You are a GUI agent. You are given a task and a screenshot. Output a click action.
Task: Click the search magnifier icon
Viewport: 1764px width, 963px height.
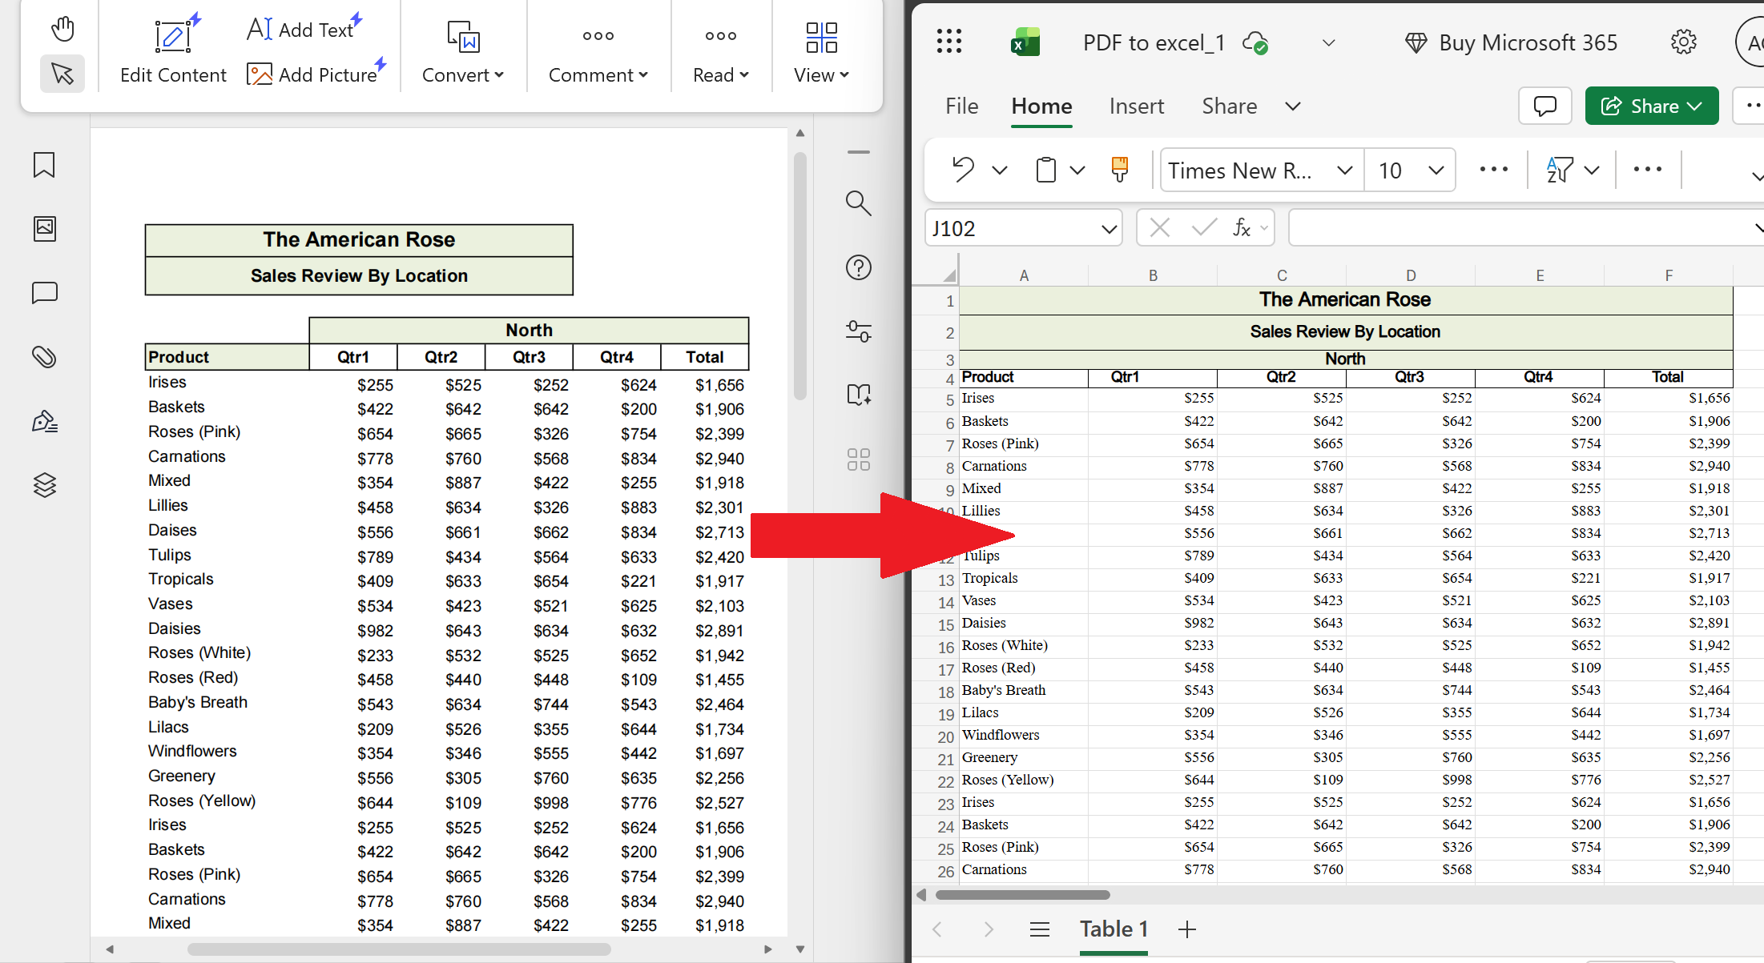pos(858,203)
